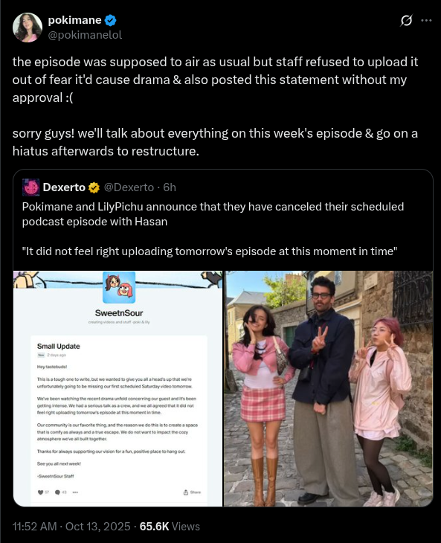
Task: Open the pokimane display name link
Action: tap(75, 20)
